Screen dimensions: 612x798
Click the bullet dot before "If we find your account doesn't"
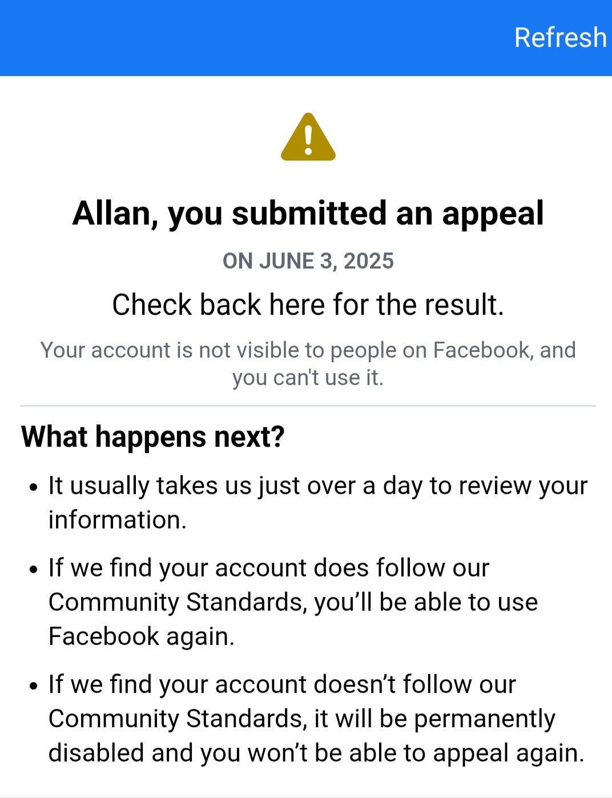coord(34,686)
